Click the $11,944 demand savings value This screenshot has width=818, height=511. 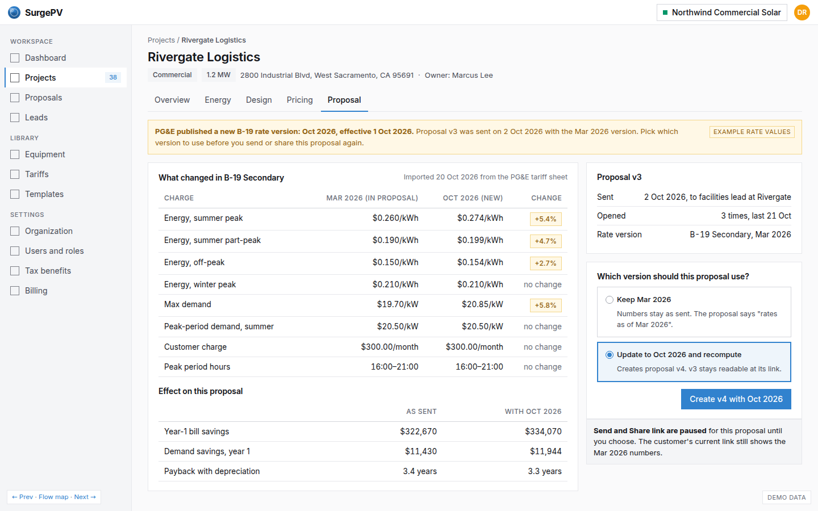(546, 451)
